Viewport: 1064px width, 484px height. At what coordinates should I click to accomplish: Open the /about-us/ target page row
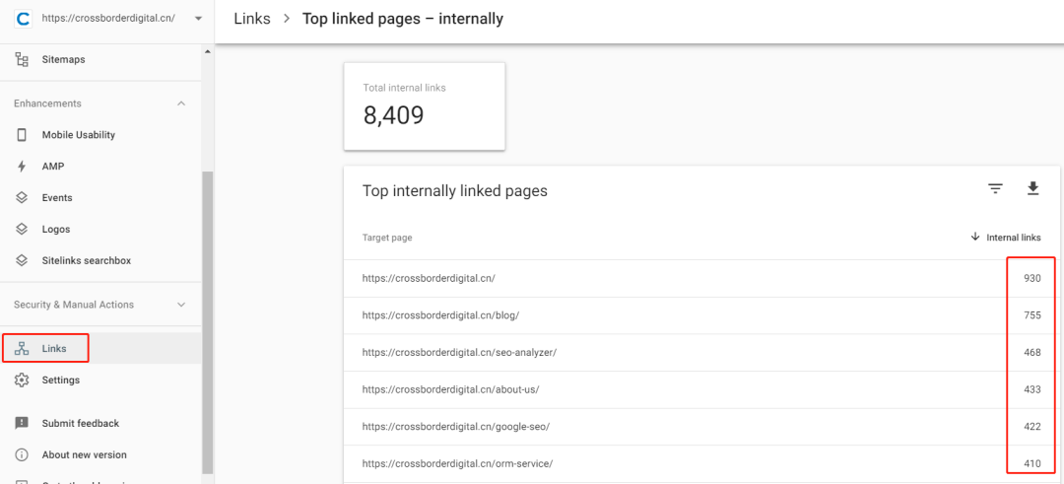point(701,390)
